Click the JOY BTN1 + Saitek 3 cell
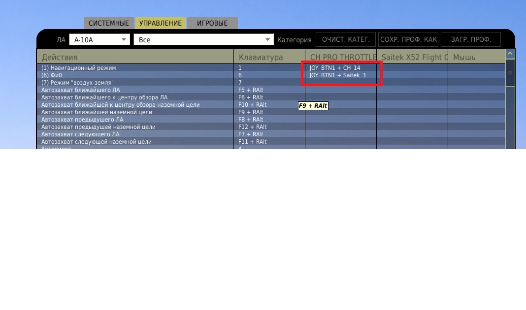This screenshot has width=526, height=310. (x=341, y=75)
